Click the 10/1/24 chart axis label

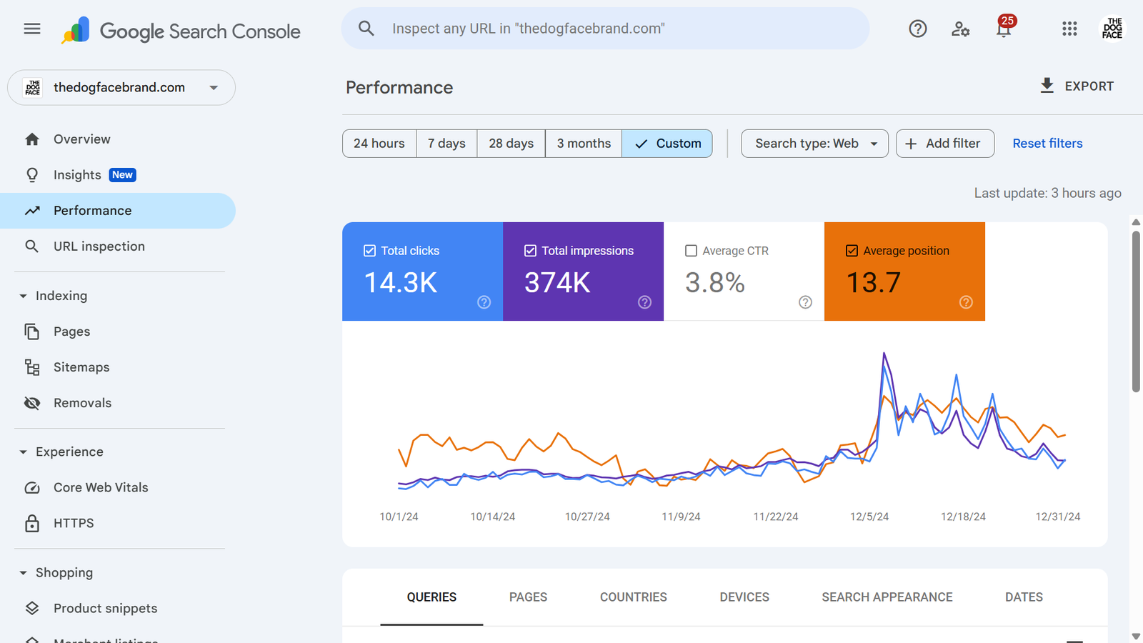[x=399, y=517]
